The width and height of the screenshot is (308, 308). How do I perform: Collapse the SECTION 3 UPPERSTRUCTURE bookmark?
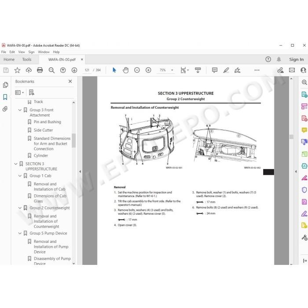pyautogui.click(x=16, y=164)
